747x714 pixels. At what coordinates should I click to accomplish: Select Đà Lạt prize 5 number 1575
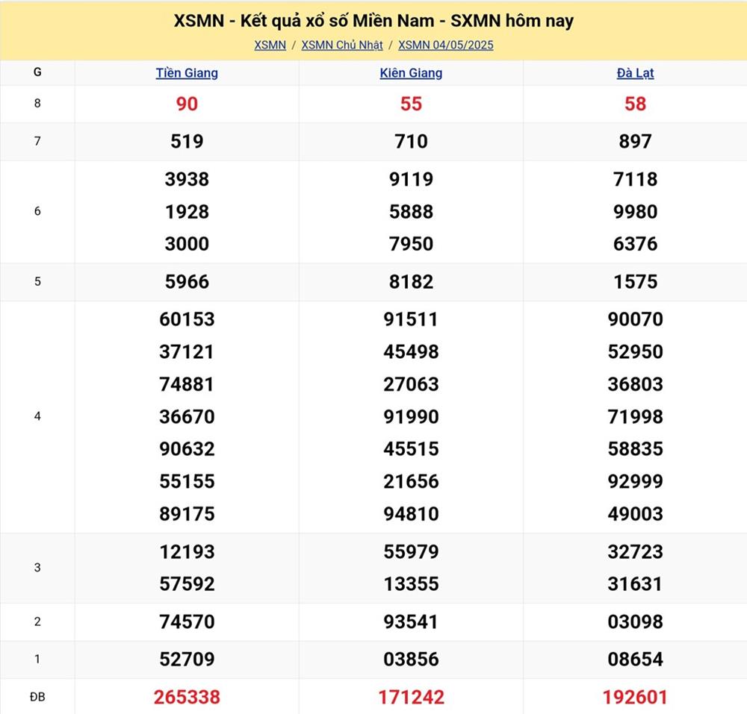tap(635, 282)
